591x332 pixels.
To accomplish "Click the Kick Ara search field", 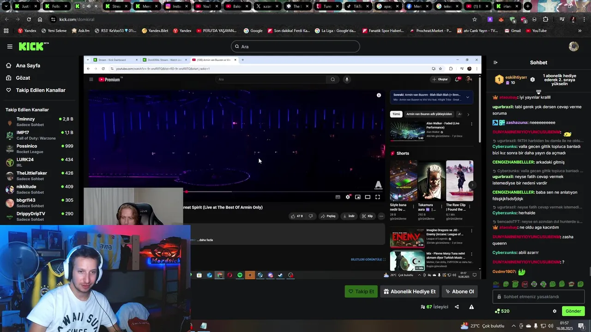I will 295,47.
